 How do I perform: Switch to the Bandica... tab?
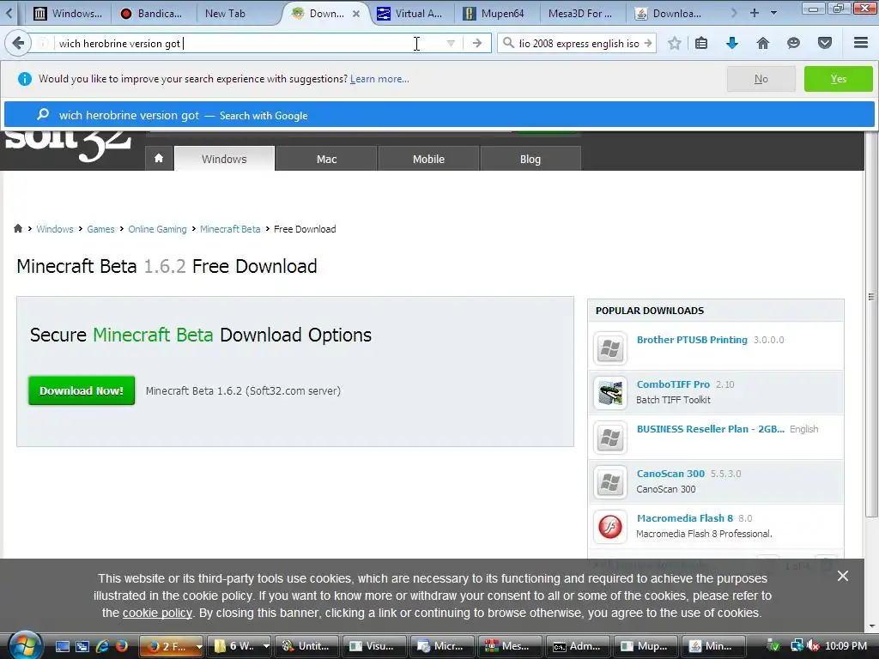click(x=151, y=14)
